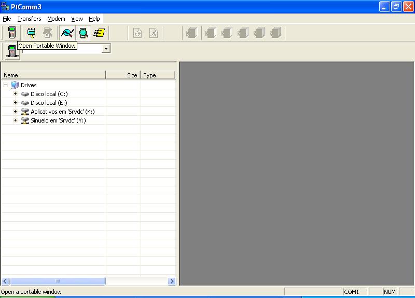Sort by the Type column header
The image size is (415, 298).
click(158, 75)
